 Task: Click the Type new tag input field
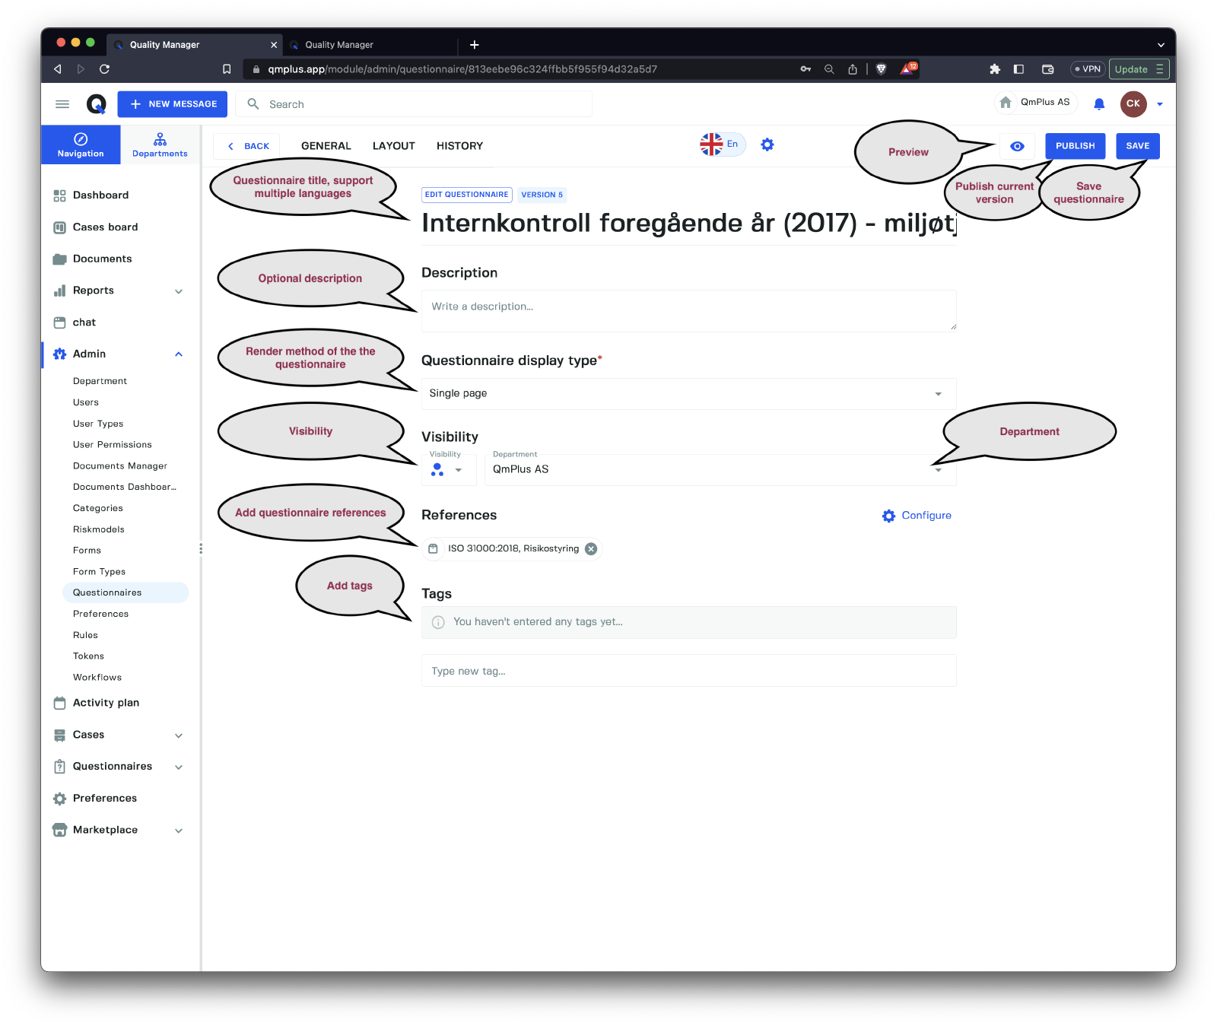coord(688,671)
